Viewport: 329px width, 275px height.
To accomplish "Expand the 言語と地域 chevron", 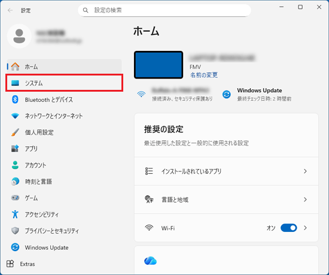I will pyautogui.click(x=305, y=200).
